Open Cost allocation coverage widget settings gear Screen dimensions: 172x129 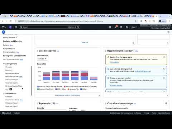pos(166,103)
